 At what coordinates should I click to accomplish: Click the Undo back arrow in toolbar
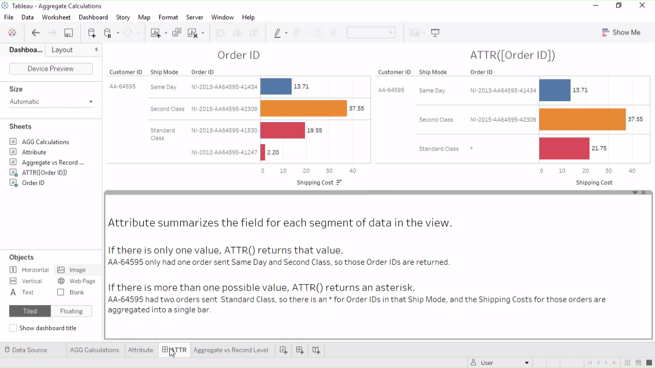pyautogui.click(x=36, y=33)
